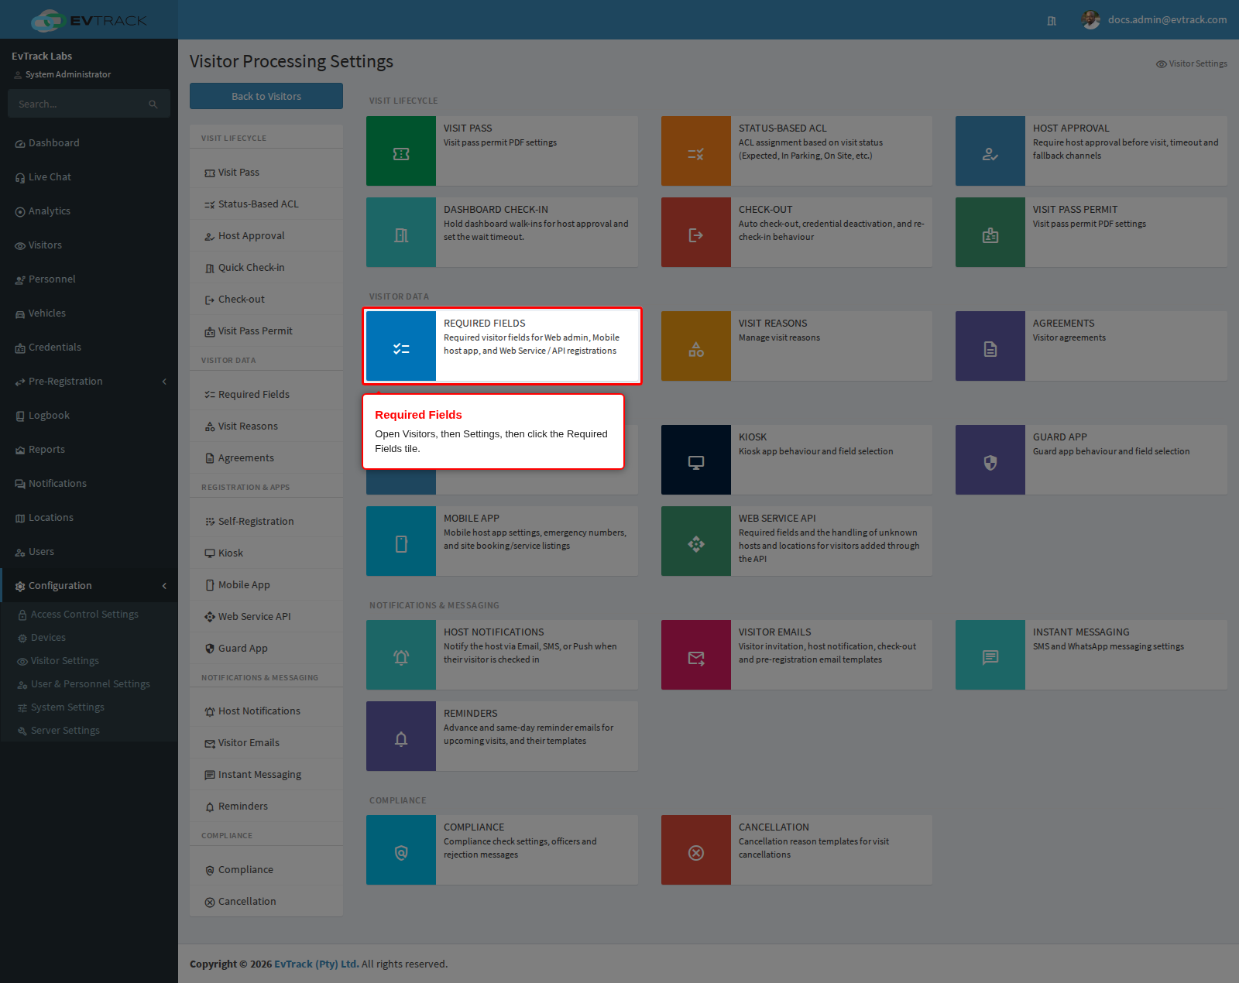This screenshot has width=1239, height=983.
Task: Select Visit Reasons in settings list
Action: coord(266,426)
